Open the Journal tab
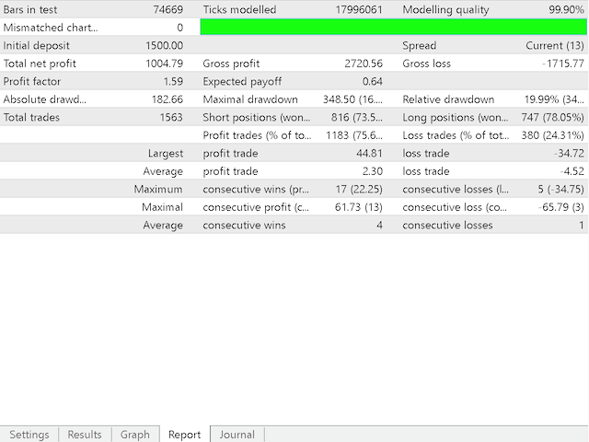This screenshot has height=442, width=589. pos(237,435)
